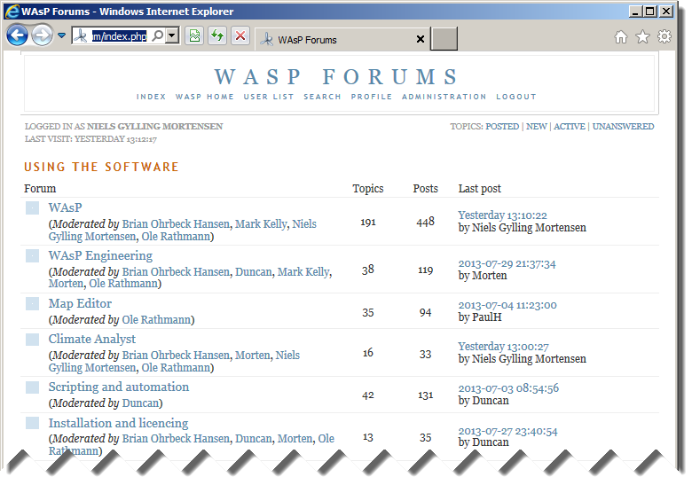Viewport: 692px width, 485px height.
Task: Show POSTED topics
Action: pos(502,127)
